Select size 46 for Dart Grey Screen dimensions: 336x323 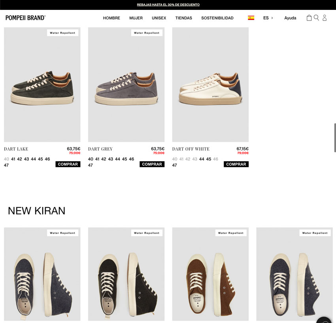pos(132,159)
